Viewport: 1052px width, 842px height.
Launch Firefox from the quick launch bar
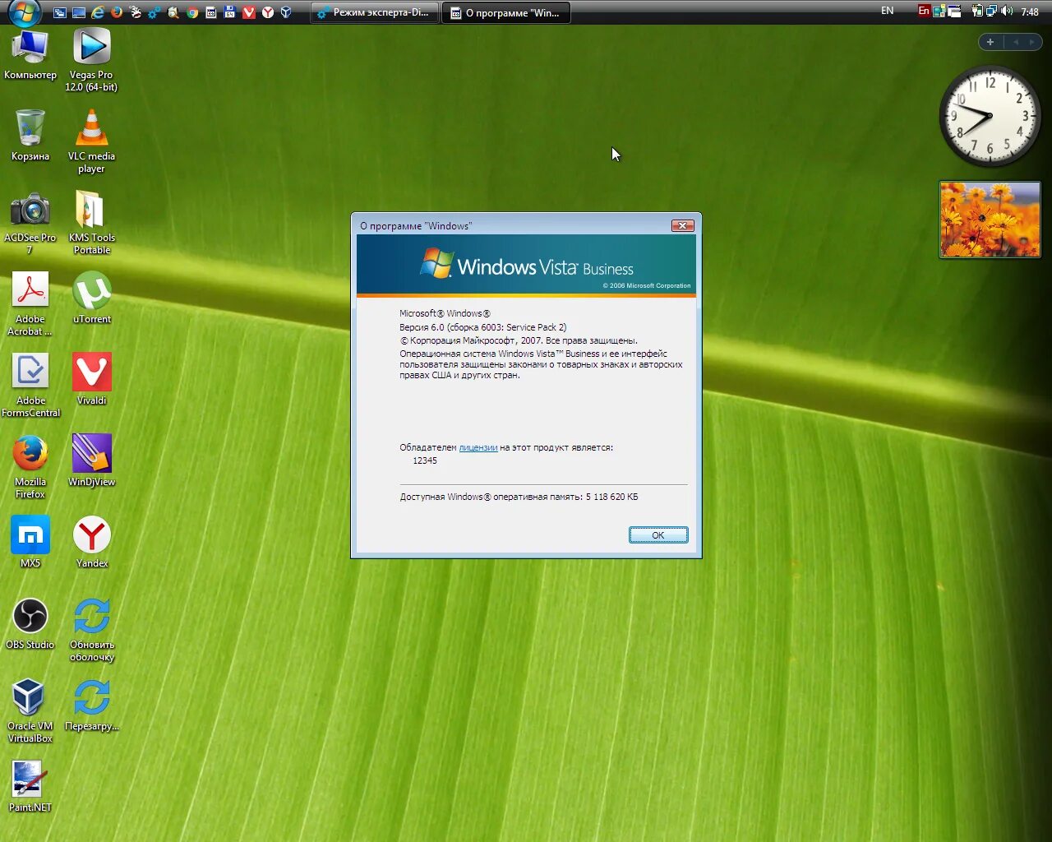click(117, 12)
